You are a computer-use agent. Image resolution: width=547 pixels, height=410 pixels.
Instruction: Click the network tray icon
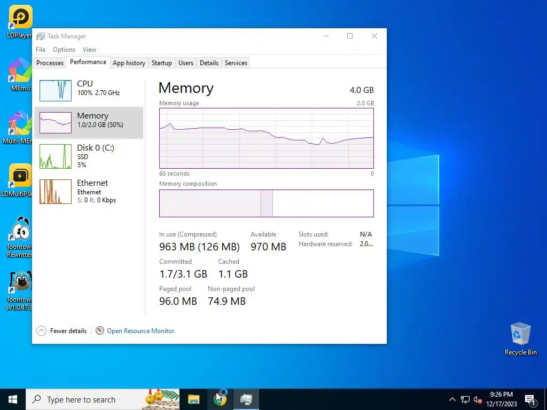[x=465, y=399]
